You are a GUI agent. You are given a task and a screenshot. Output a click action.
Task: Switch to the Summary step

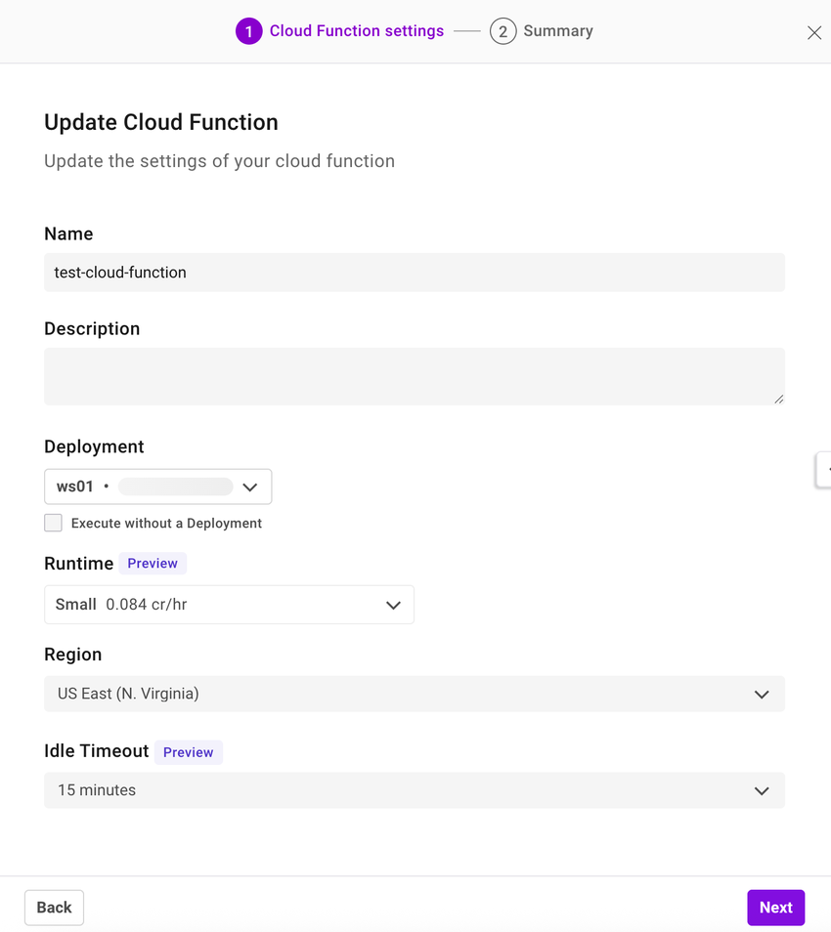557,30
